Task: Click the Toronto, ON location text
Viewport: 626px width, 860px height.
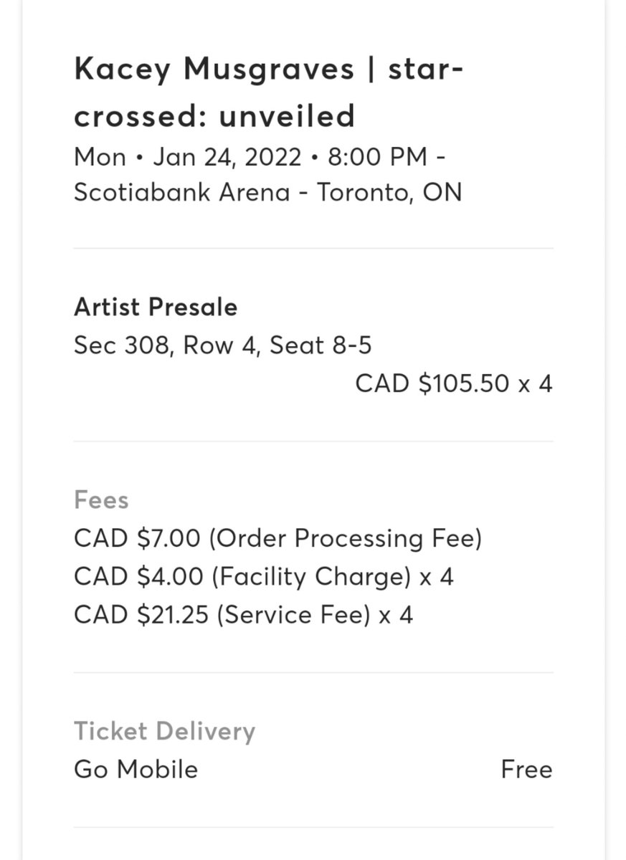Action: click(x=389, y=193)
